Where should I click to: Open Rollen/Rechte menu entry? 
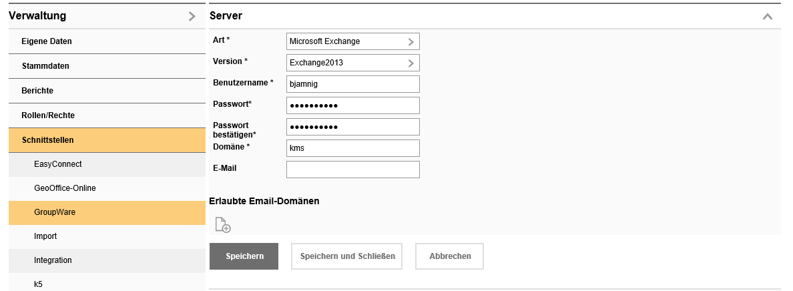click(48, 115)
